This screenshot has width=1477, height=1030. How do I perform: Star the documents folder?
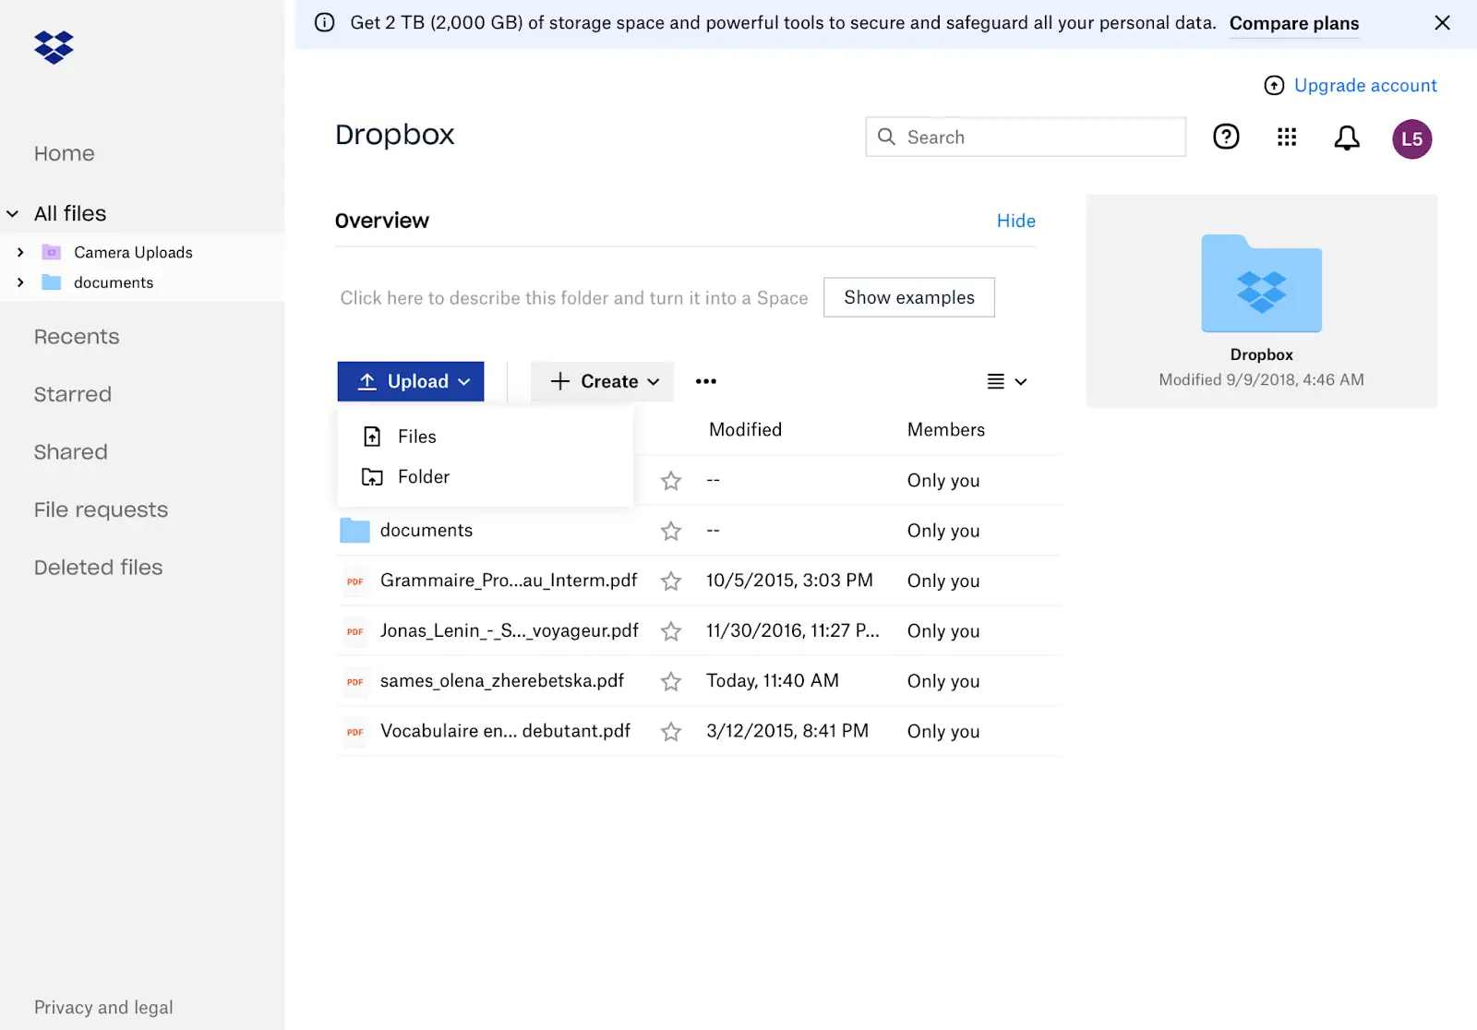(x=670, y=530)
